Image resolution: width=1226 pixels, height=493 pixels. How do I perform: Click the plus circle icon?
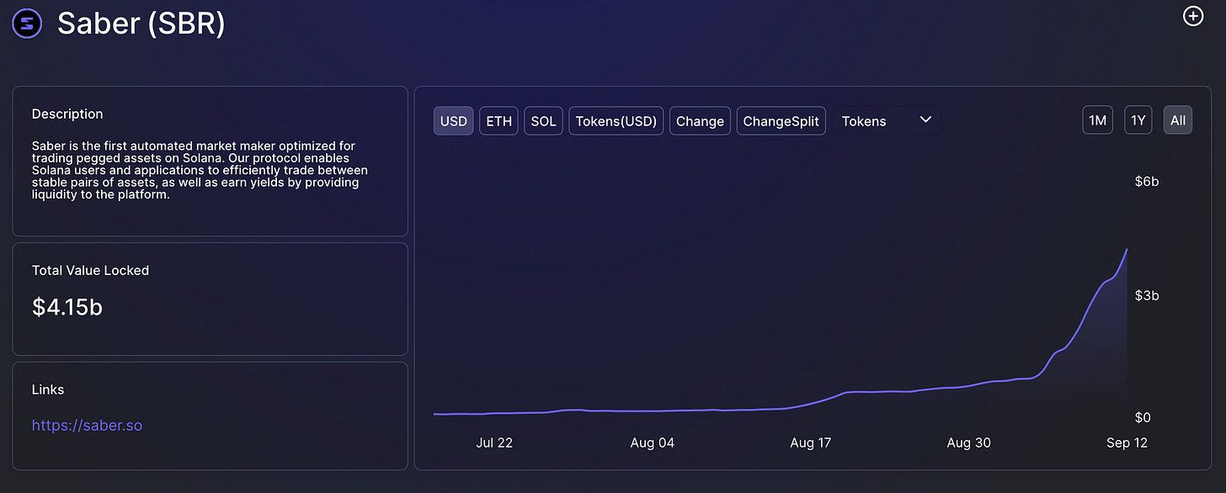click(1193, 16)
